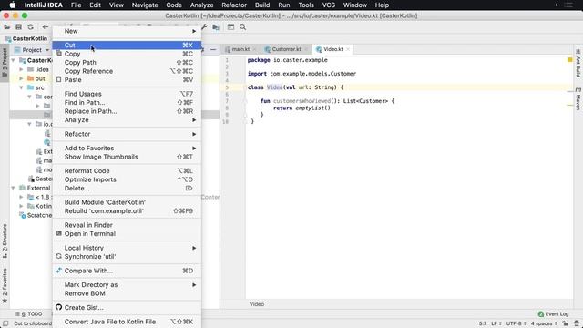Click the inspector hector status icon
Viewport: 583px width, 328px height.
click(577, 323)
